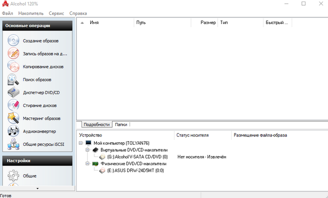Launch Аудиоконвертер
Viewport: 328px width, 198px height.
pyautogui.click(x=39, y=131)
